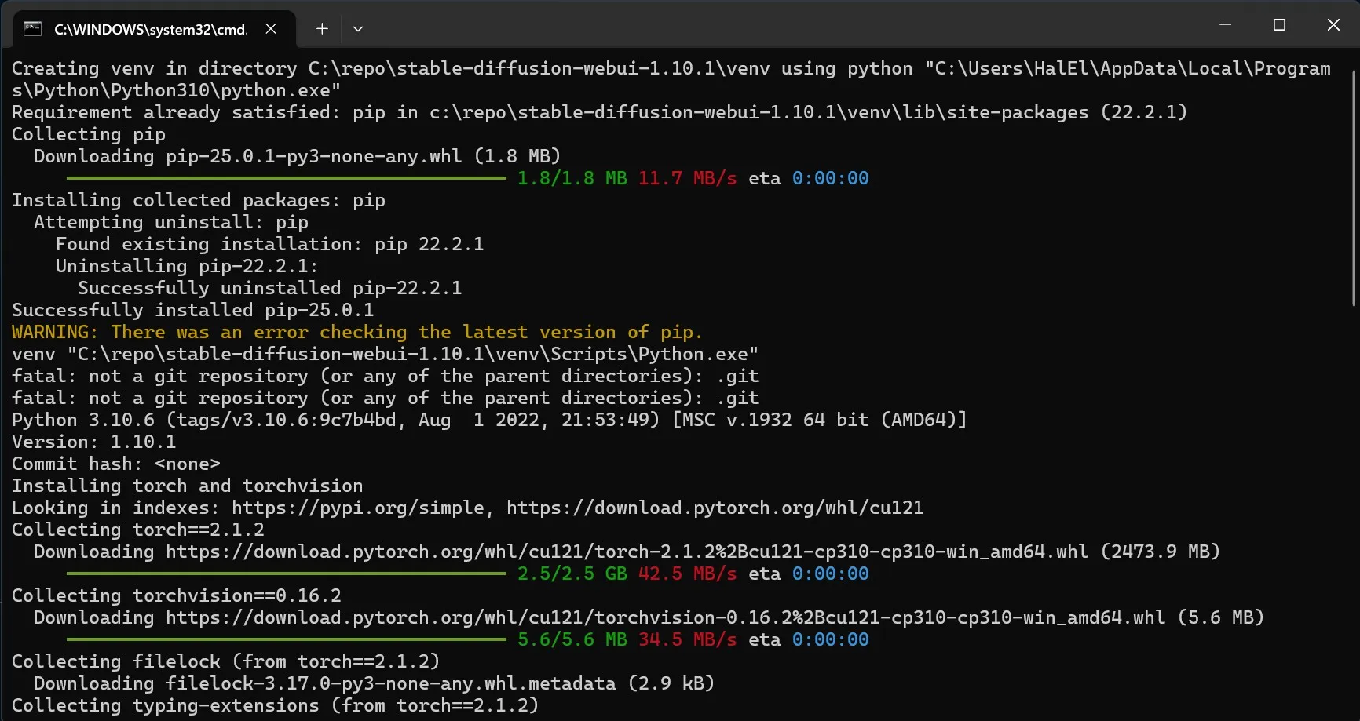Click '5.6/5.6 MB' green size value

pyautogui.click(x=572, y=639)
